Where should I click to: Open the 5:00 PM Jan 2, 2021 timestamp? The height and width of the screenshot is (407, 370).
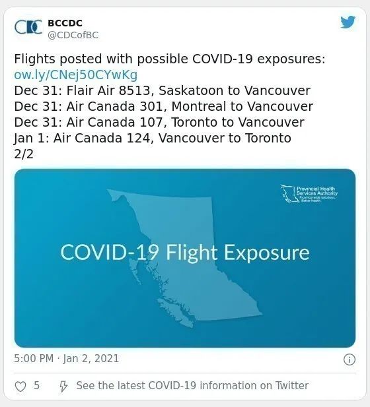point(66,359)
